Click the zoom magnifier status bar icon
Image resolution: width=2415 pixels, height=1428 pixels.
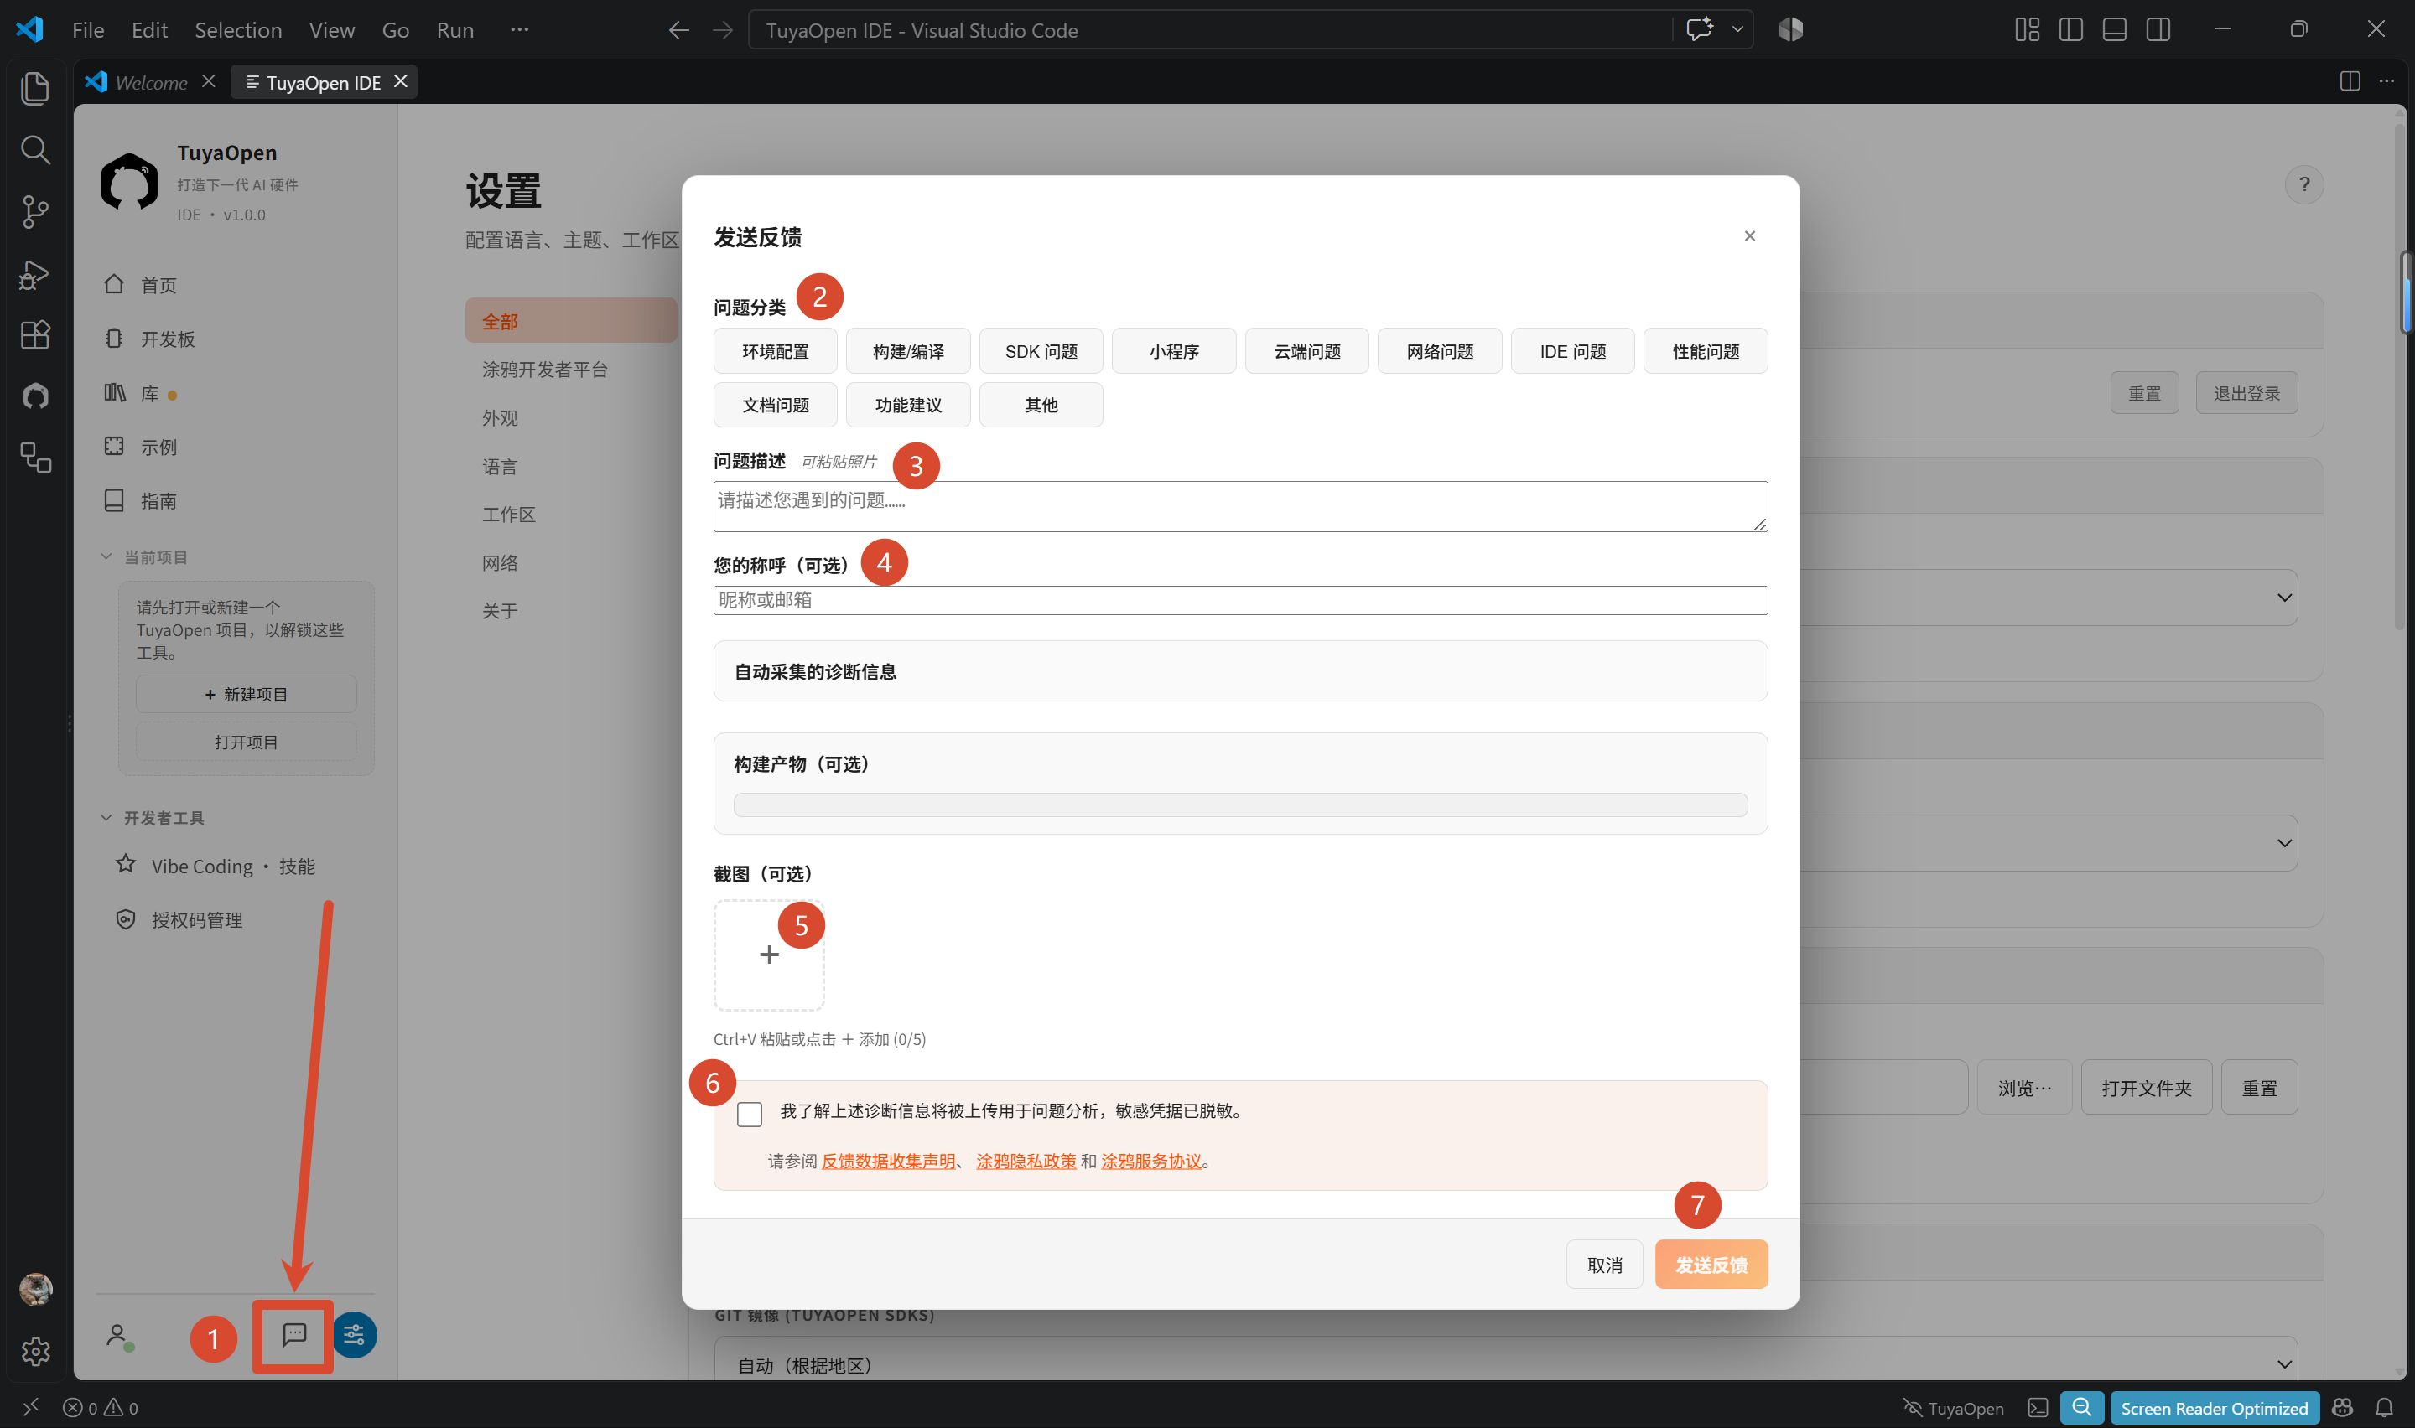click(2081, 1407)
